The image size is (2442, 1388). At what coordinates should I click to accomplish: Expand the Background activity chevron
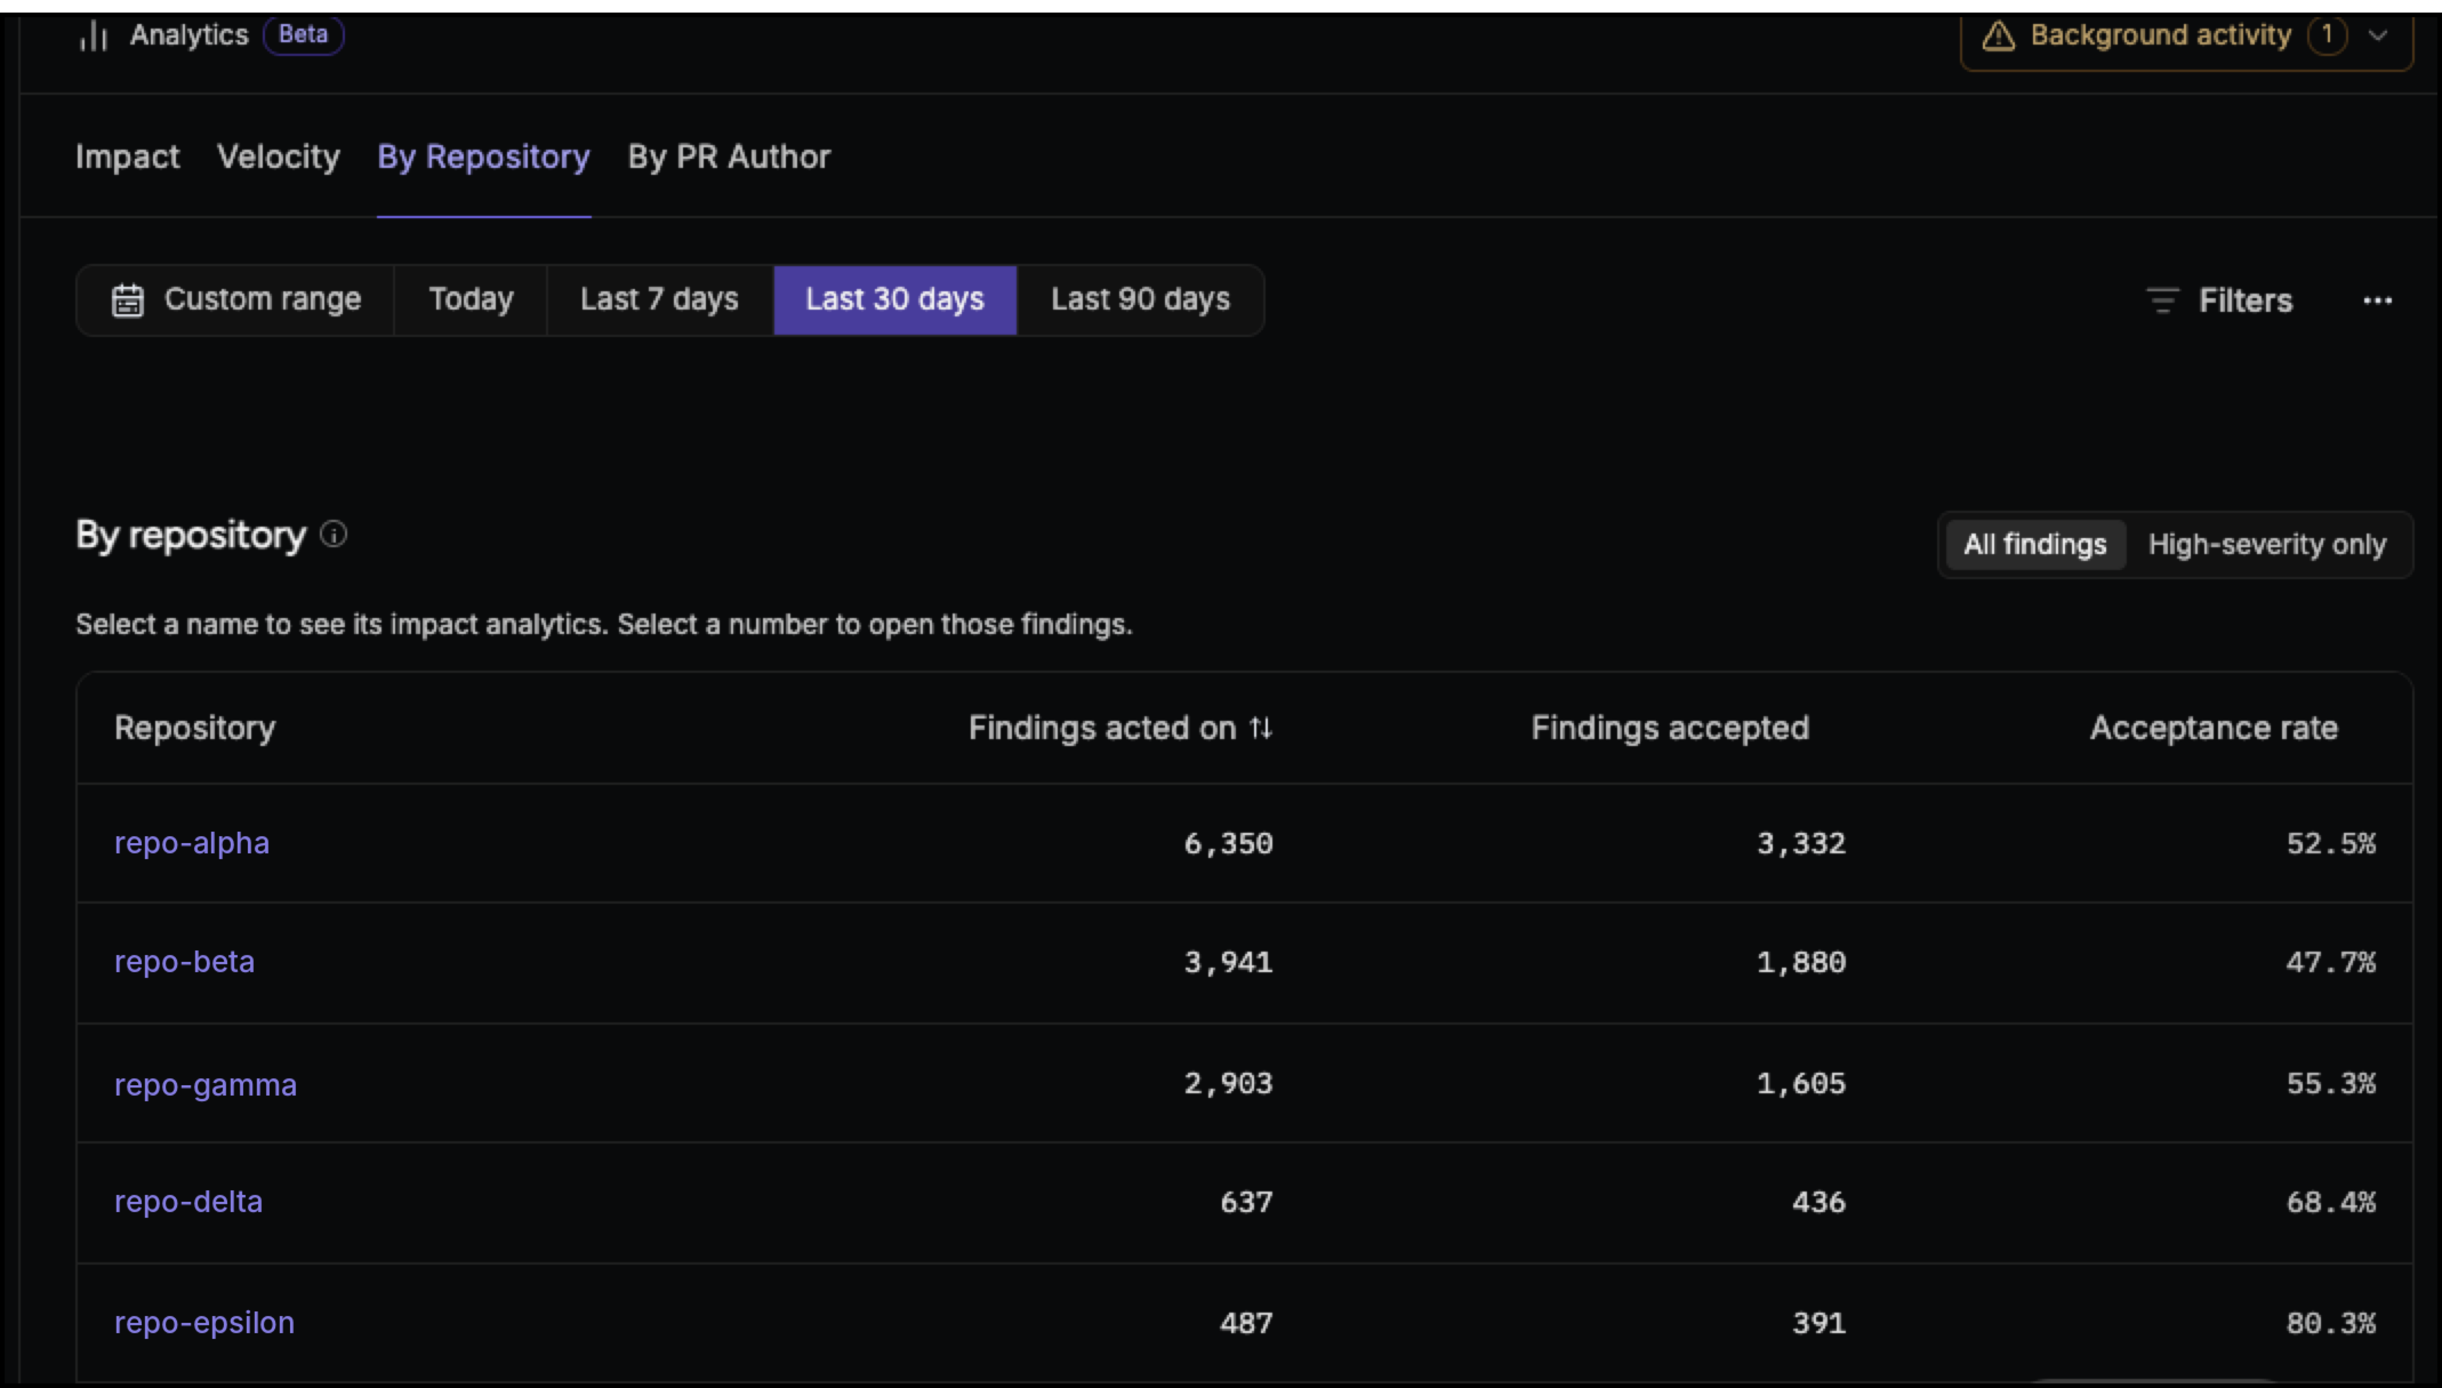tap(2378, 35)
